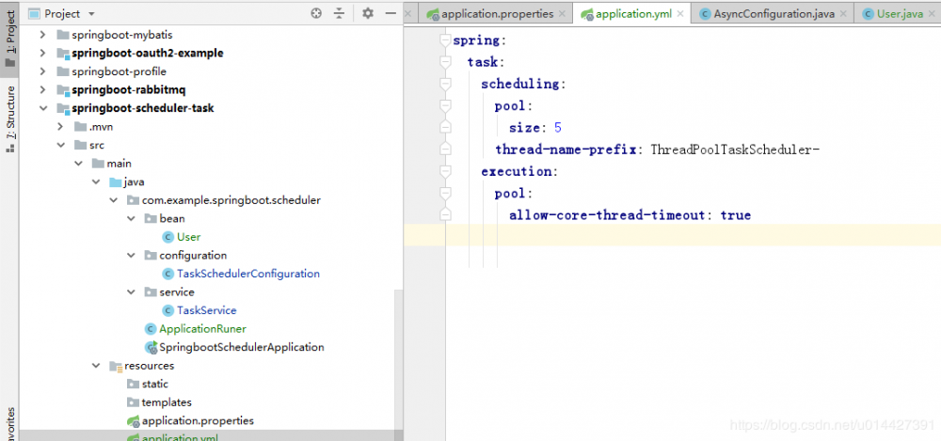941x441 pixels.
Task: Select application.properties in project tree
Action: [x=198, y=420]
